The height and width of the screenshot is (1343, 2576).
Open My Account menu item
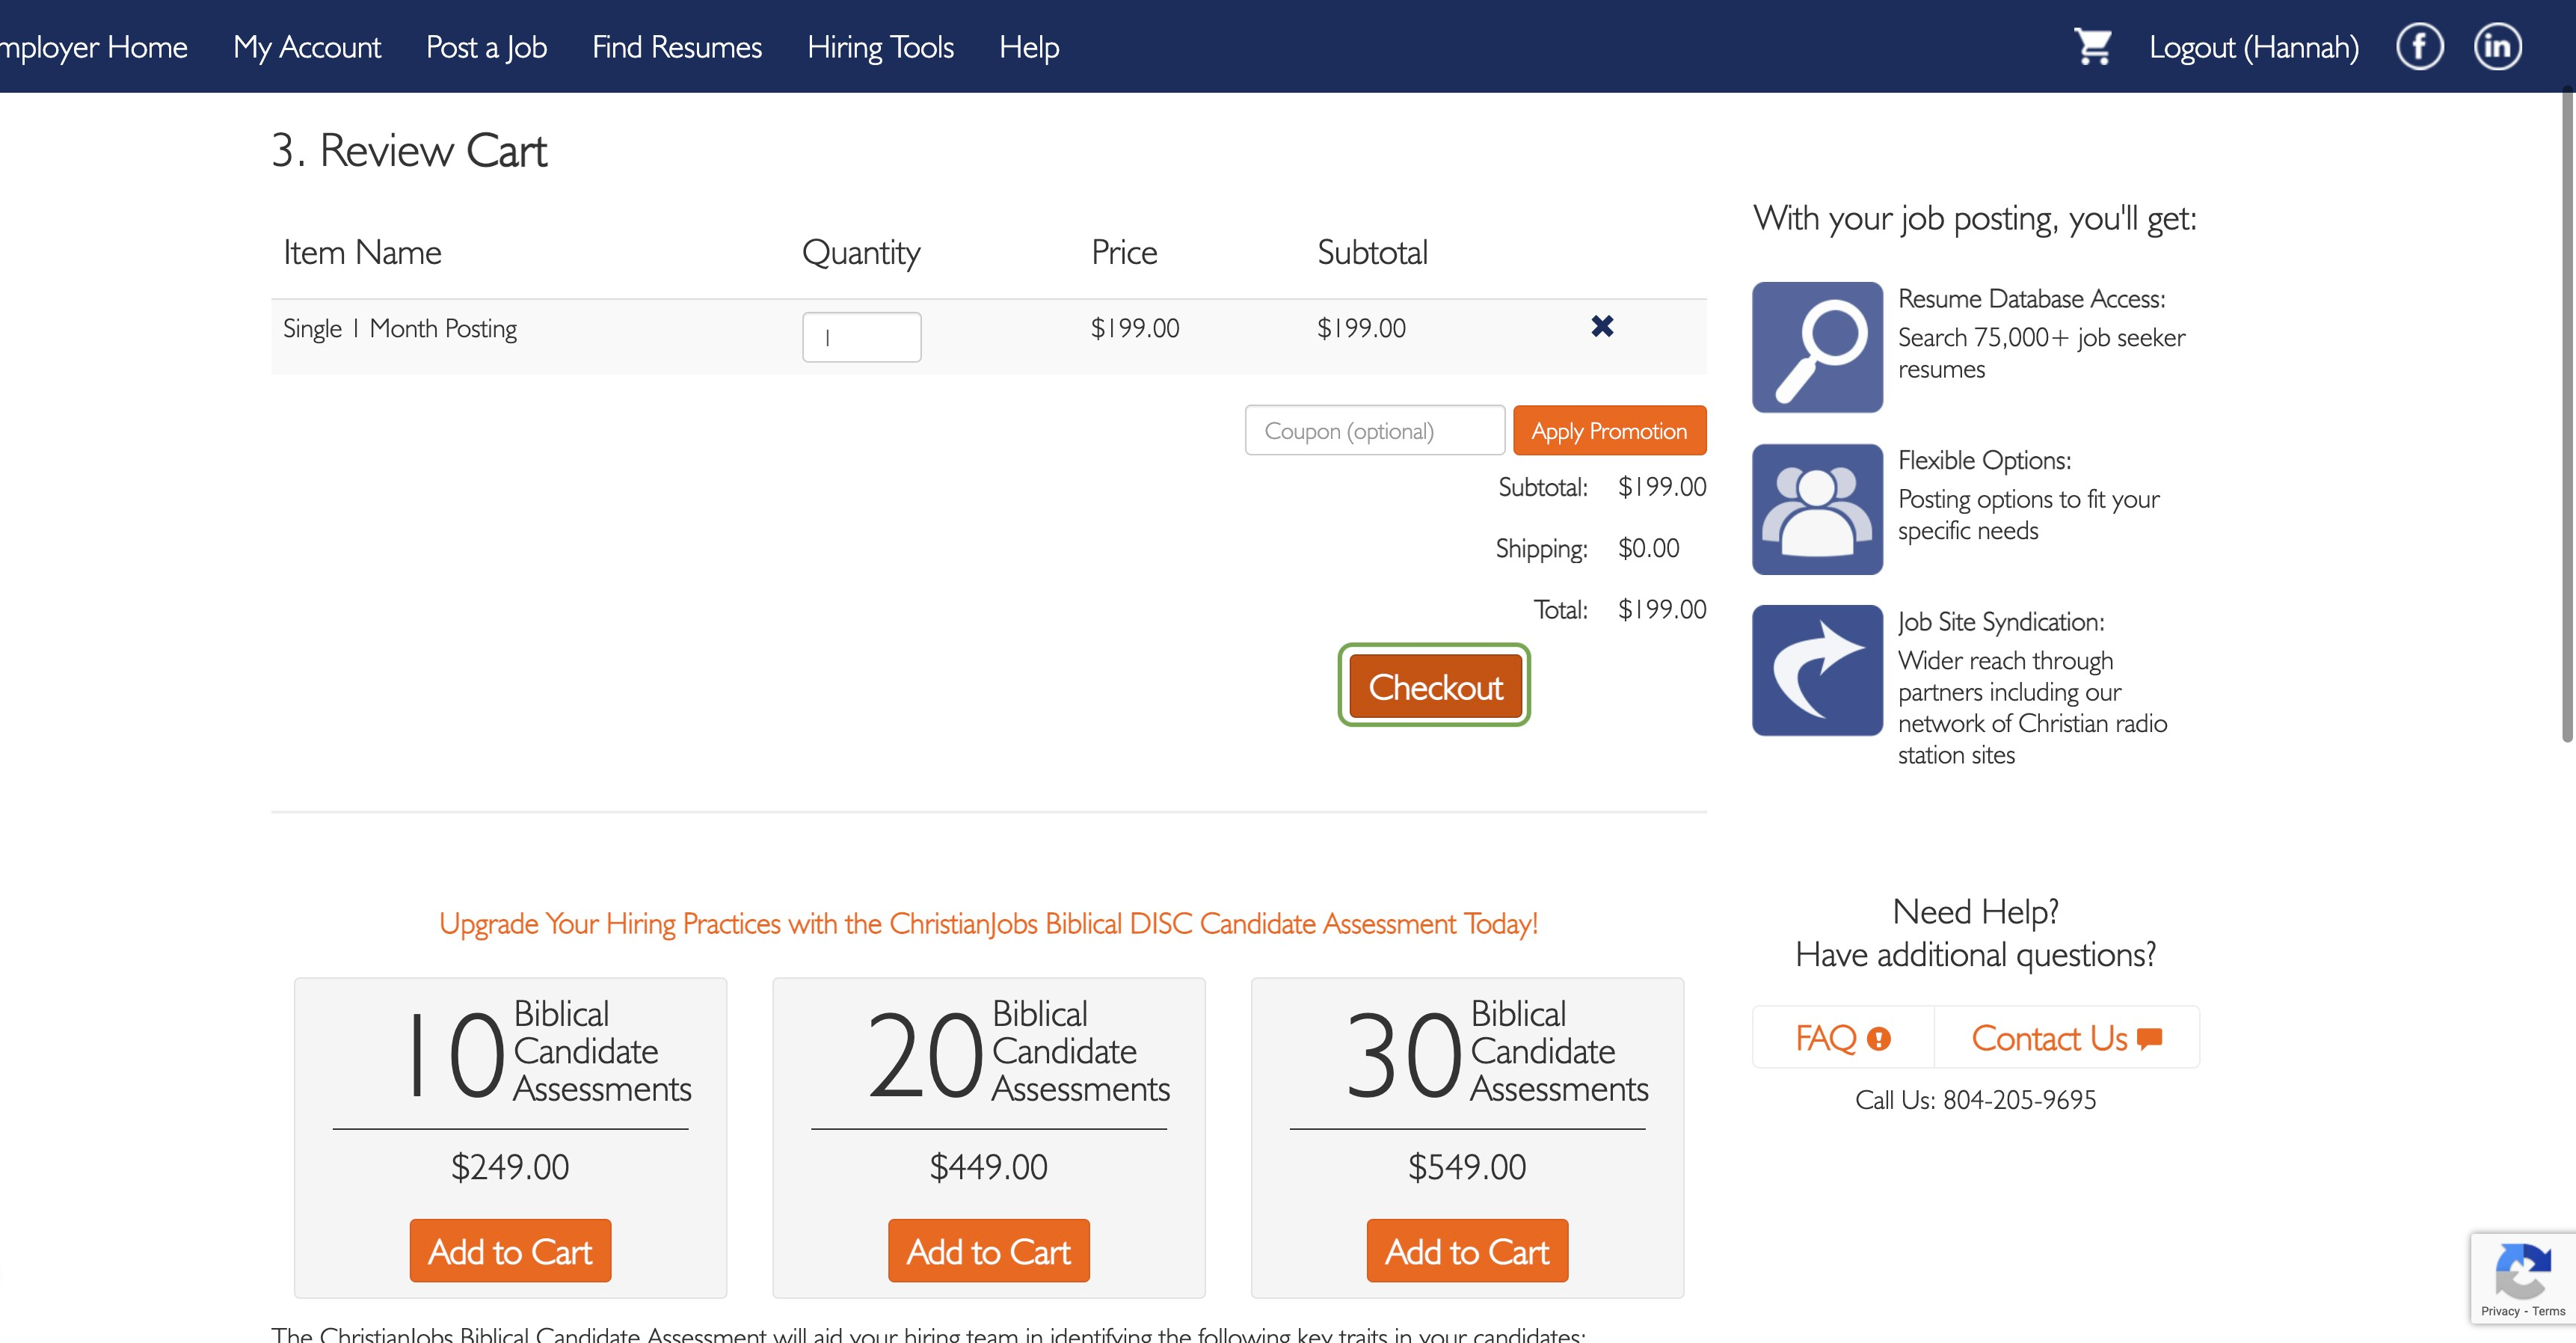tap(307, 47)
